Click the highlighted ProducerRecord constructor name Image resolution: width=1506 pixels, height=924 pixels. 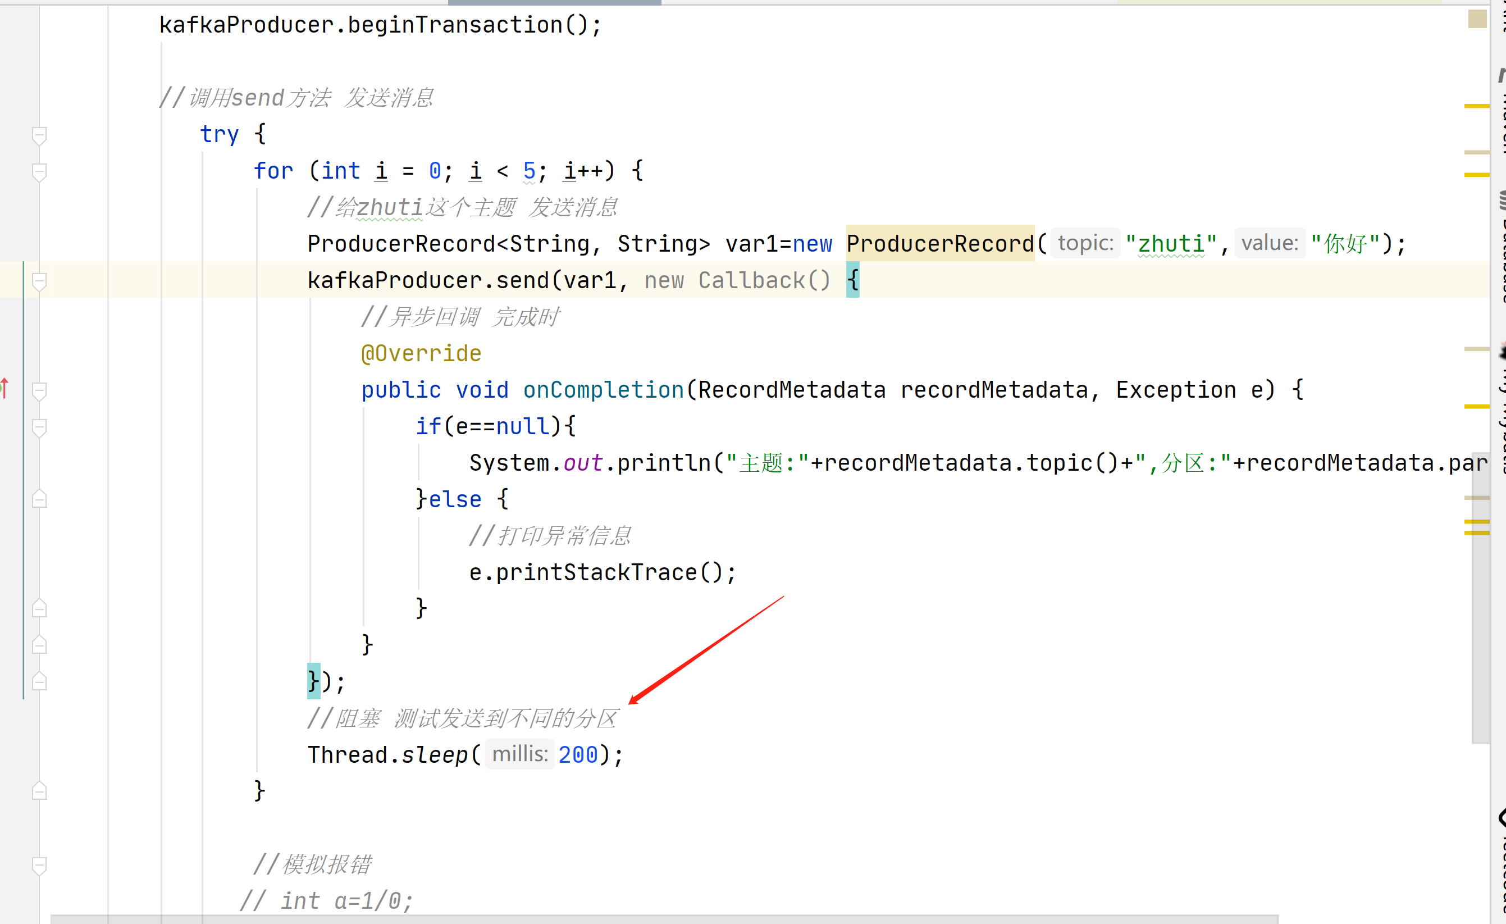click(939, 243)
